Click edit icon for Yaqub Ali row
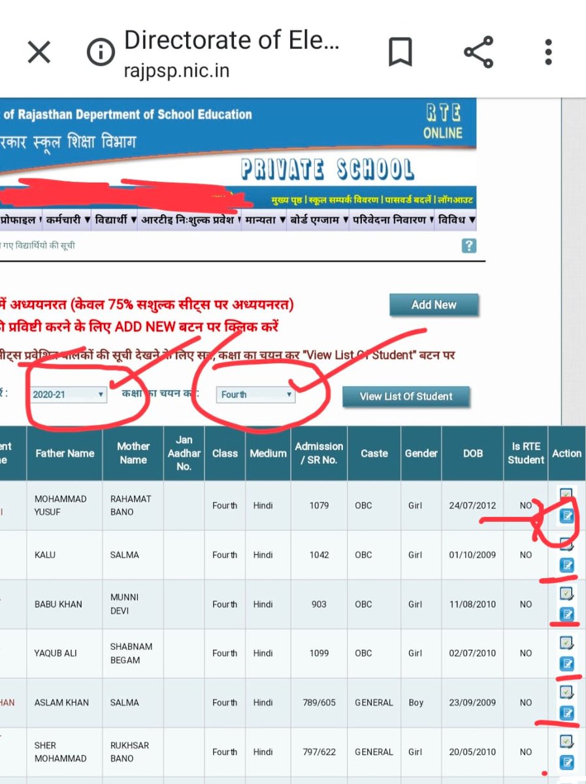 [x=567, y=664]
